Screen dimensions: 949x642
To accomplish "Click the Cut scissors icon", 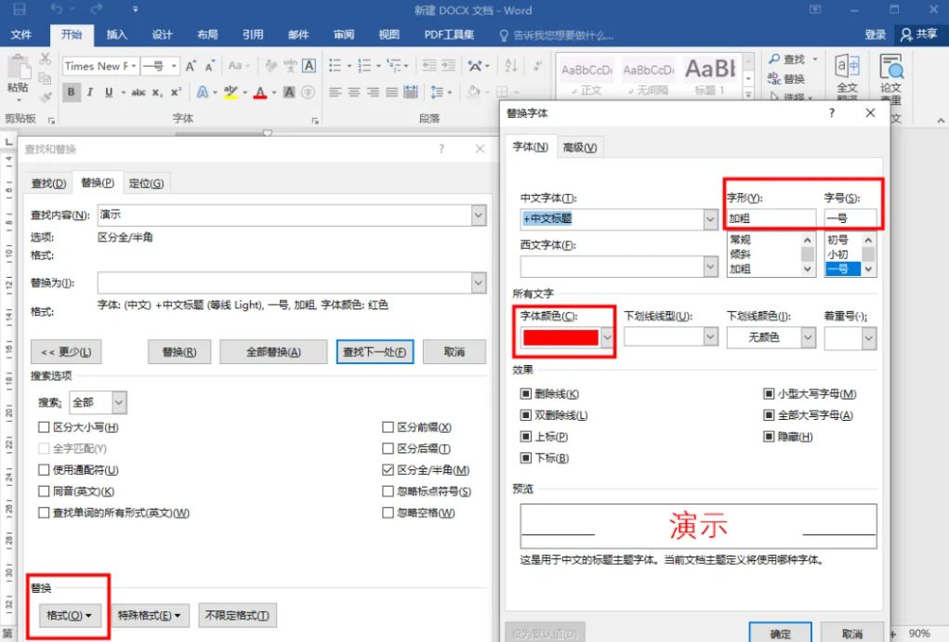I will pyautogui.click(x=45, y=59).
